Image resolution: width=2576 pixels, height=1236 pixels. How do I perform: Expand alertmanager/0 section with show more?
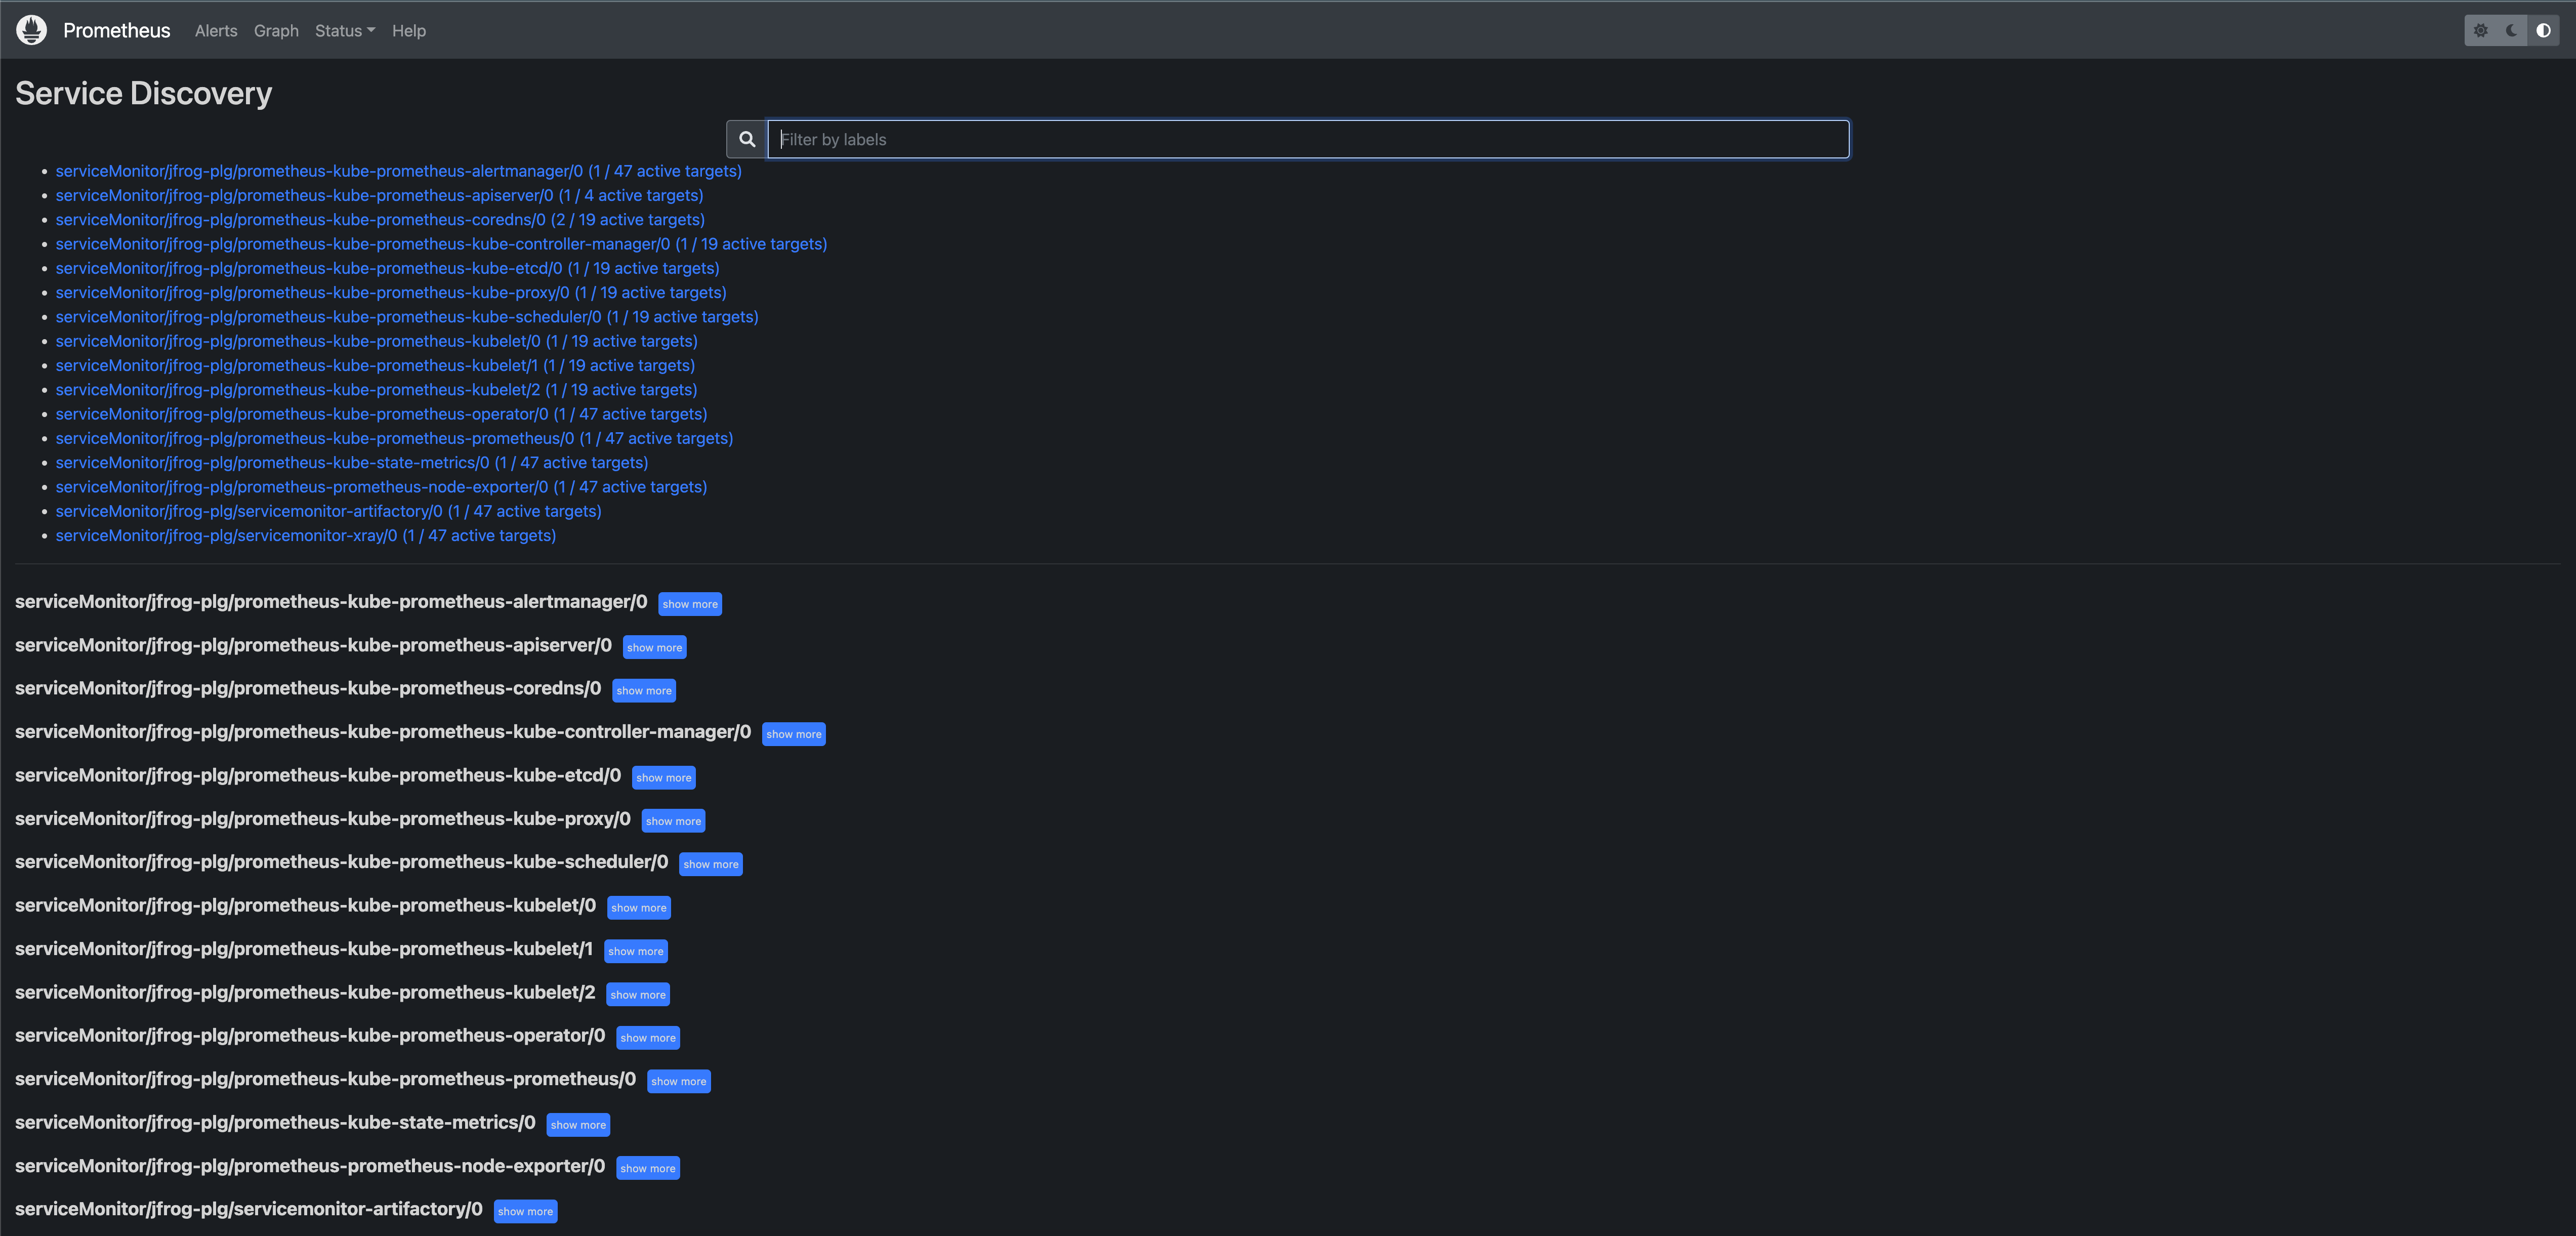pyautogui.click(x=689, y=604)
